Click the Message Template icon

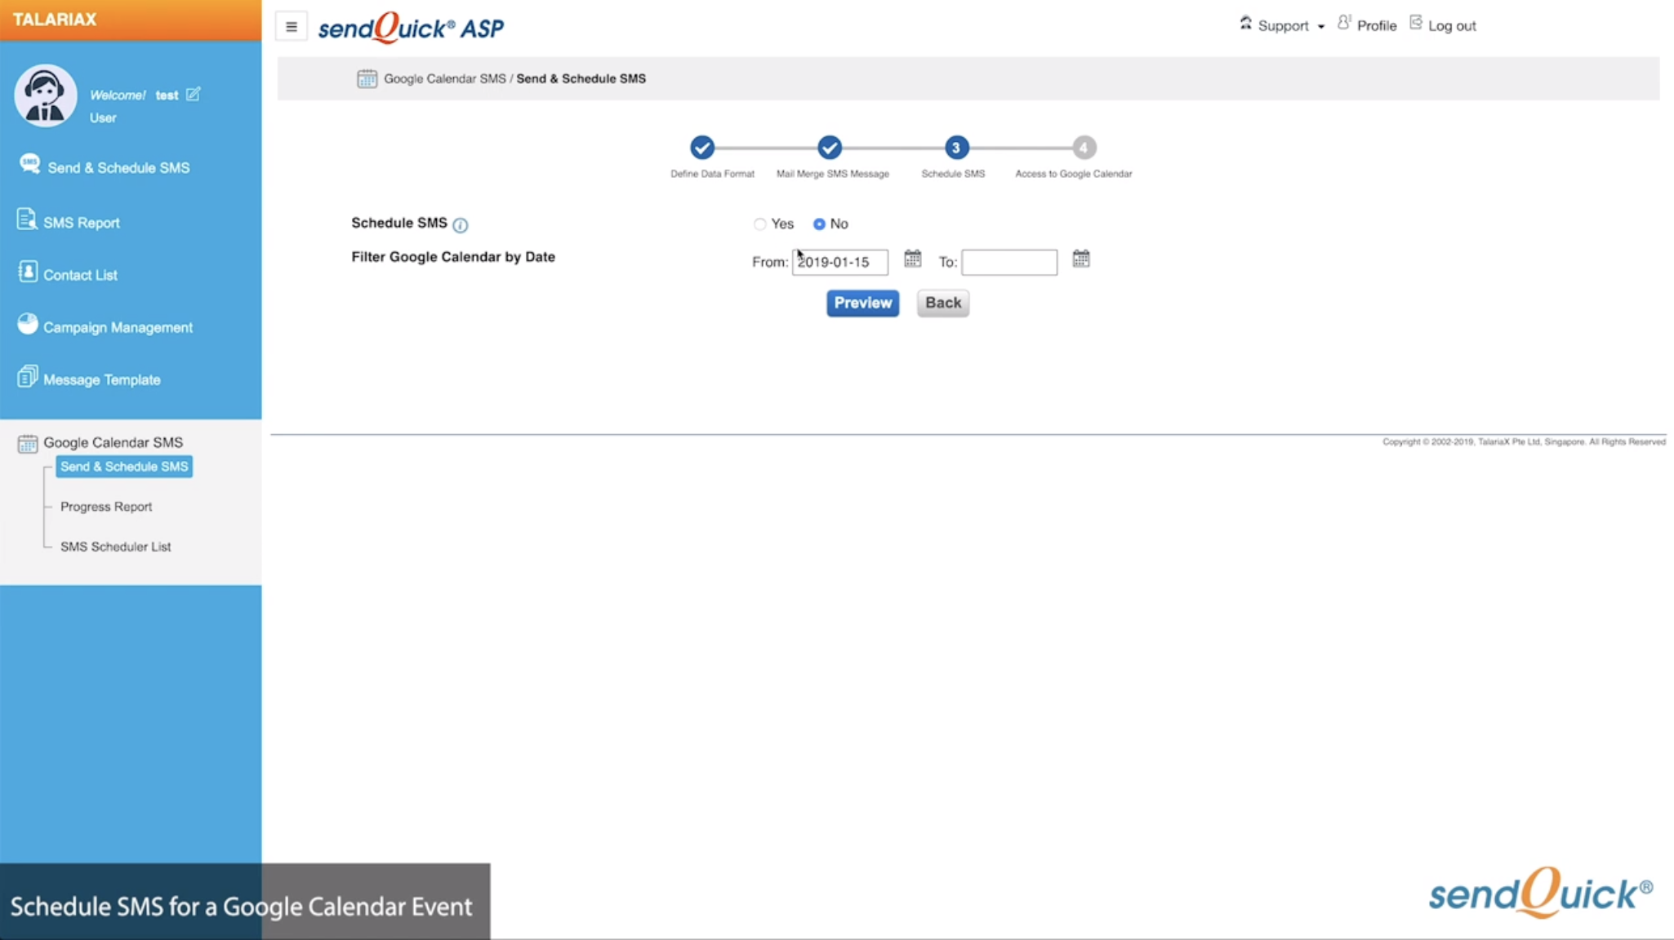click(x=27, y=376)
